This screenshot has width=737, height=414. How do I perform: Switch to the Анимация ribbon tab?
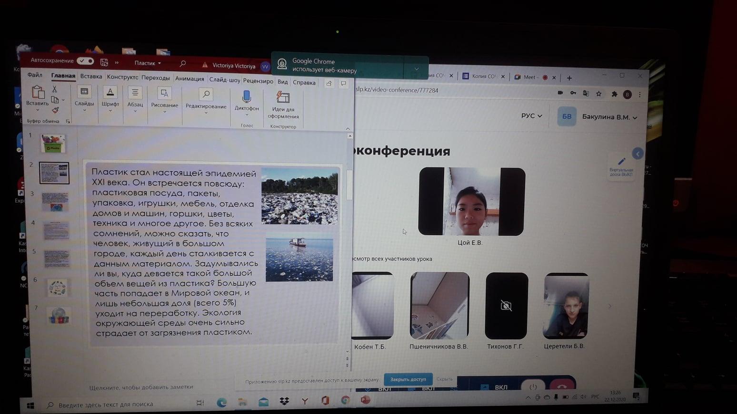tap(189, 79)
